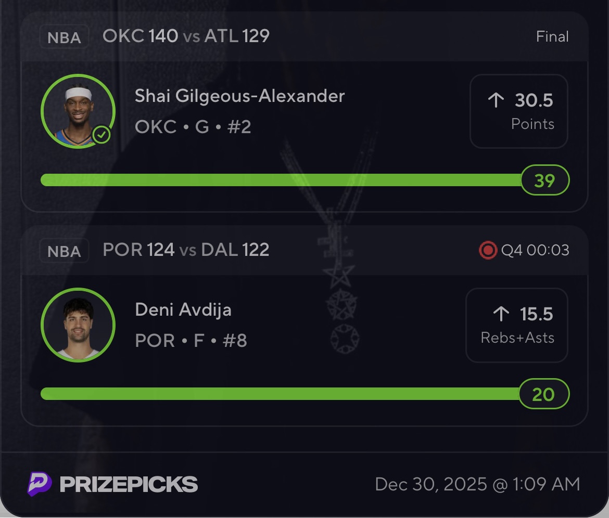
Task: Click the up arrow beside 30.5 Points
Action: tap(496, 100)
